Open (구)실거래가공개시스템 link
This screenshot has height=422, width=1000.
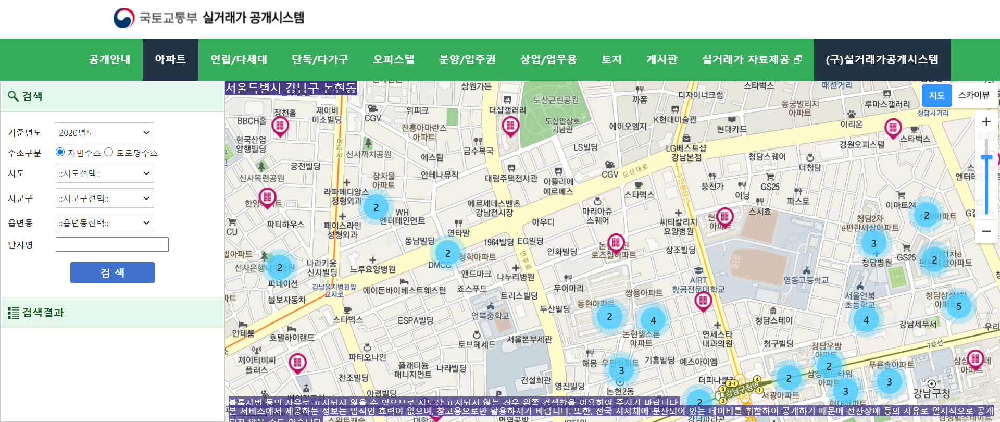click(x=882, y=59)
